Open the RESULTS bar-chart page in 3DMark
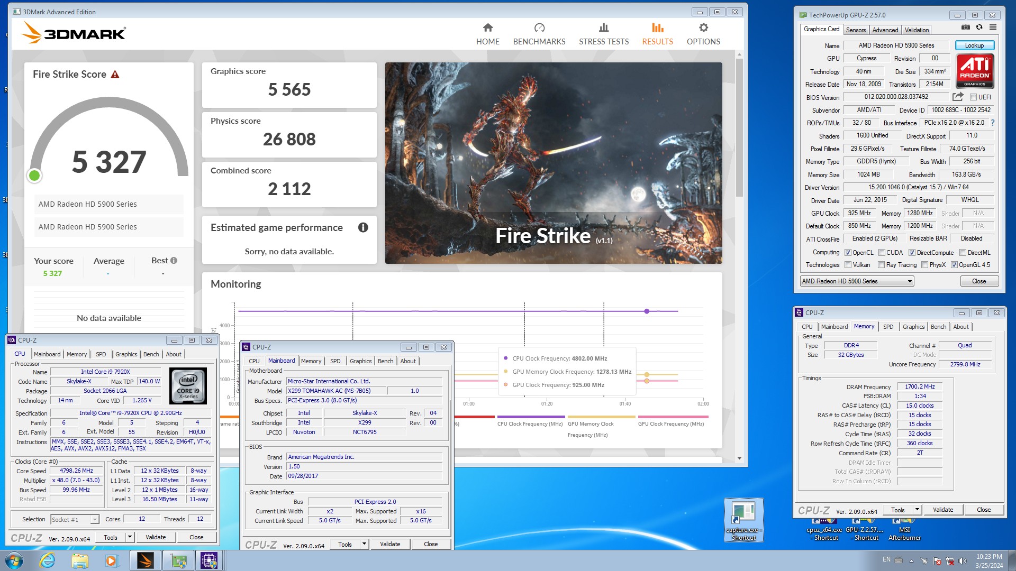1016x571 pixels. [657, 34]
